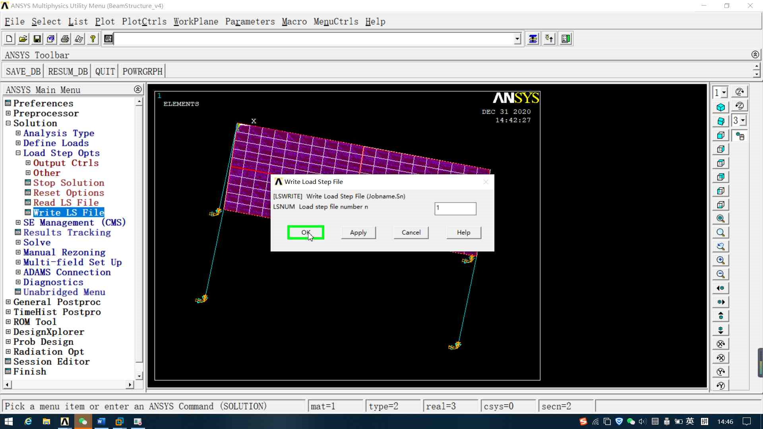Select the Isometric View cube icon
Screen dimensions: 763x429
tap(720, 107)
